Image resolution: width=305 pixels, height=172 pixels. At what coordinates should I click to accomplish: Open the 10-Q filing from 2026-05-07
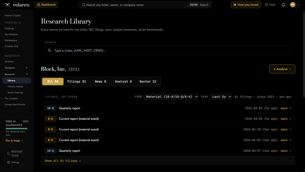286,151
